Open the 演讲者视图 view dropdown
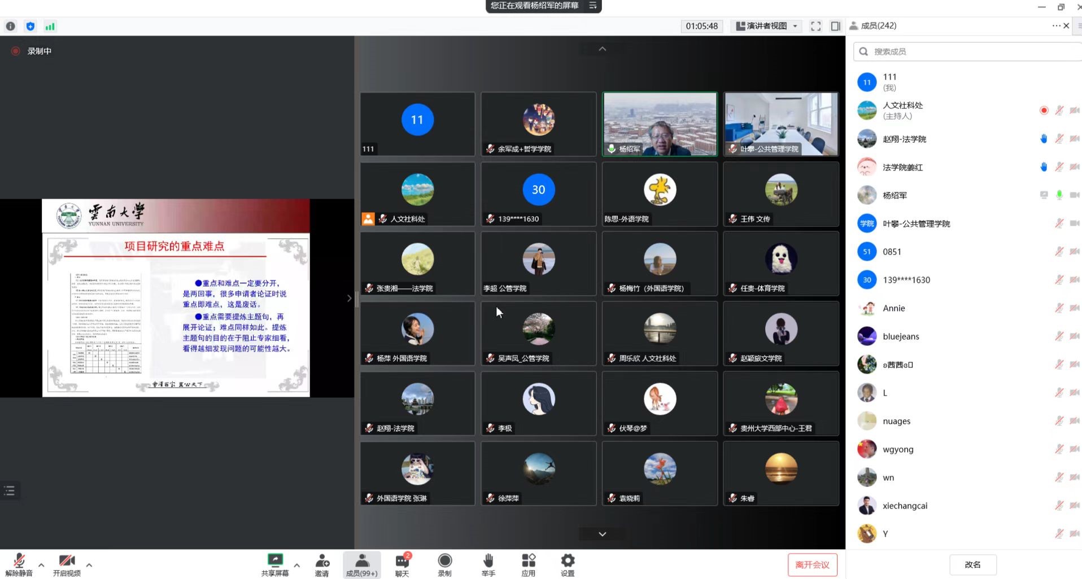 point(767,26)
